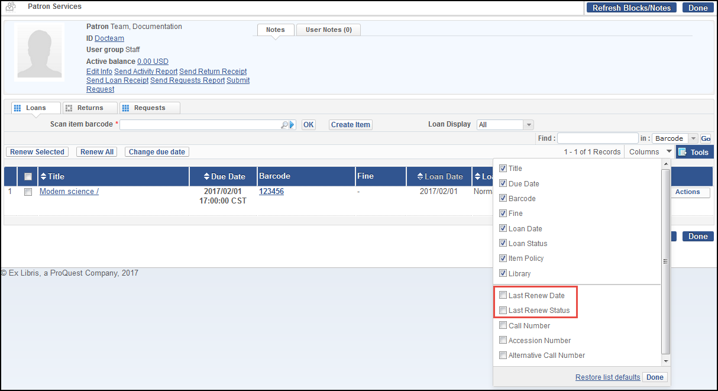Click the grid icon on Requests tab
This screenshot has width=718, height=391.
[125, 108]
